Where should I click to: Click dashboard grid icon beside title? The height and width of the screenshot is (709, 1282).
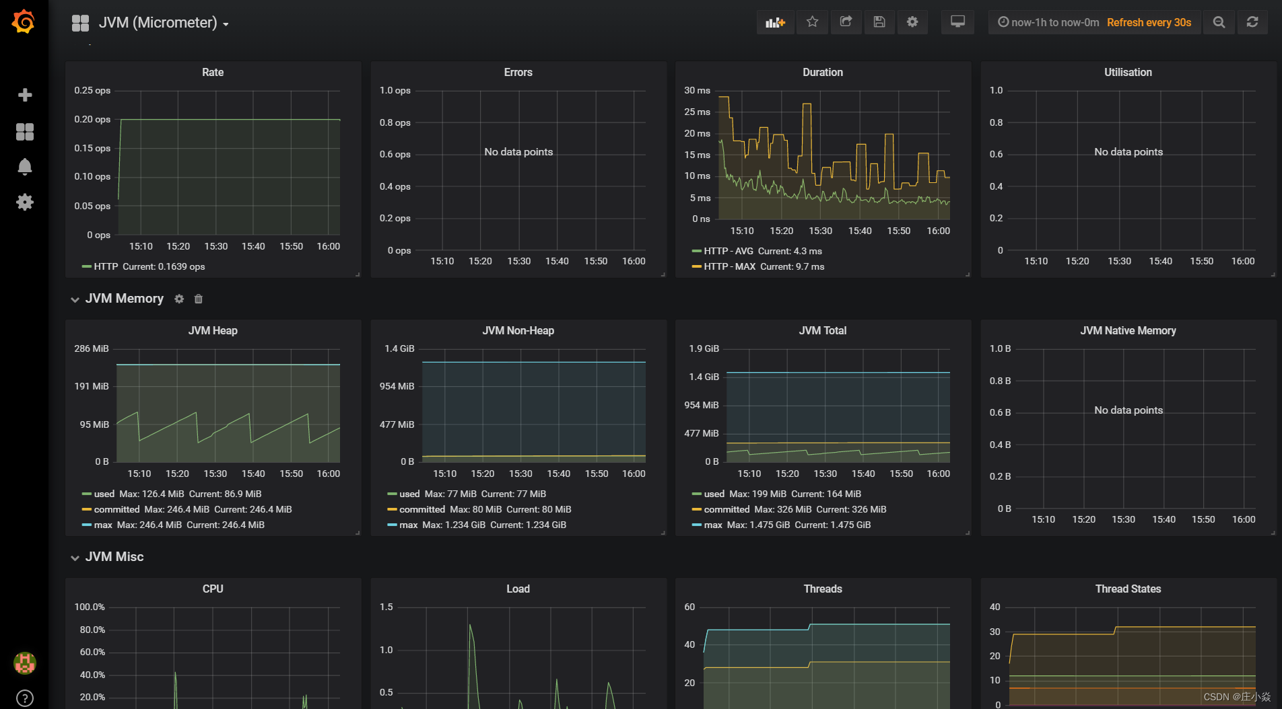coord(80,23)
